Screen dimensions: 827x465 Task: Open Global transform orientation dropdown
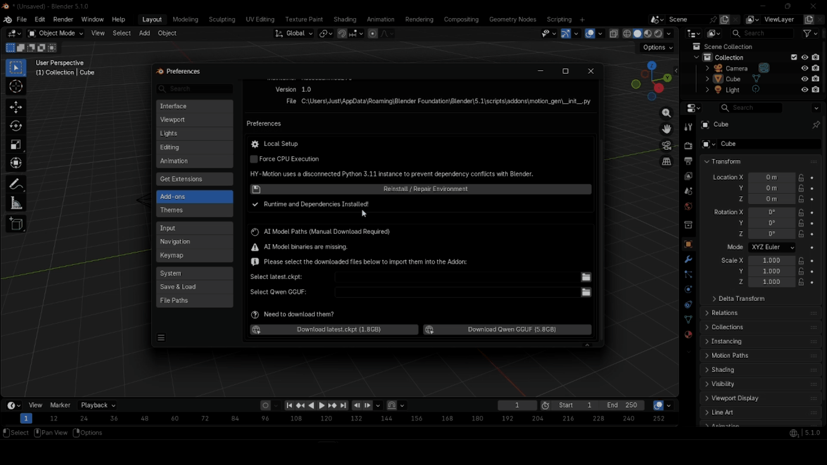click(x=294, y=34)
